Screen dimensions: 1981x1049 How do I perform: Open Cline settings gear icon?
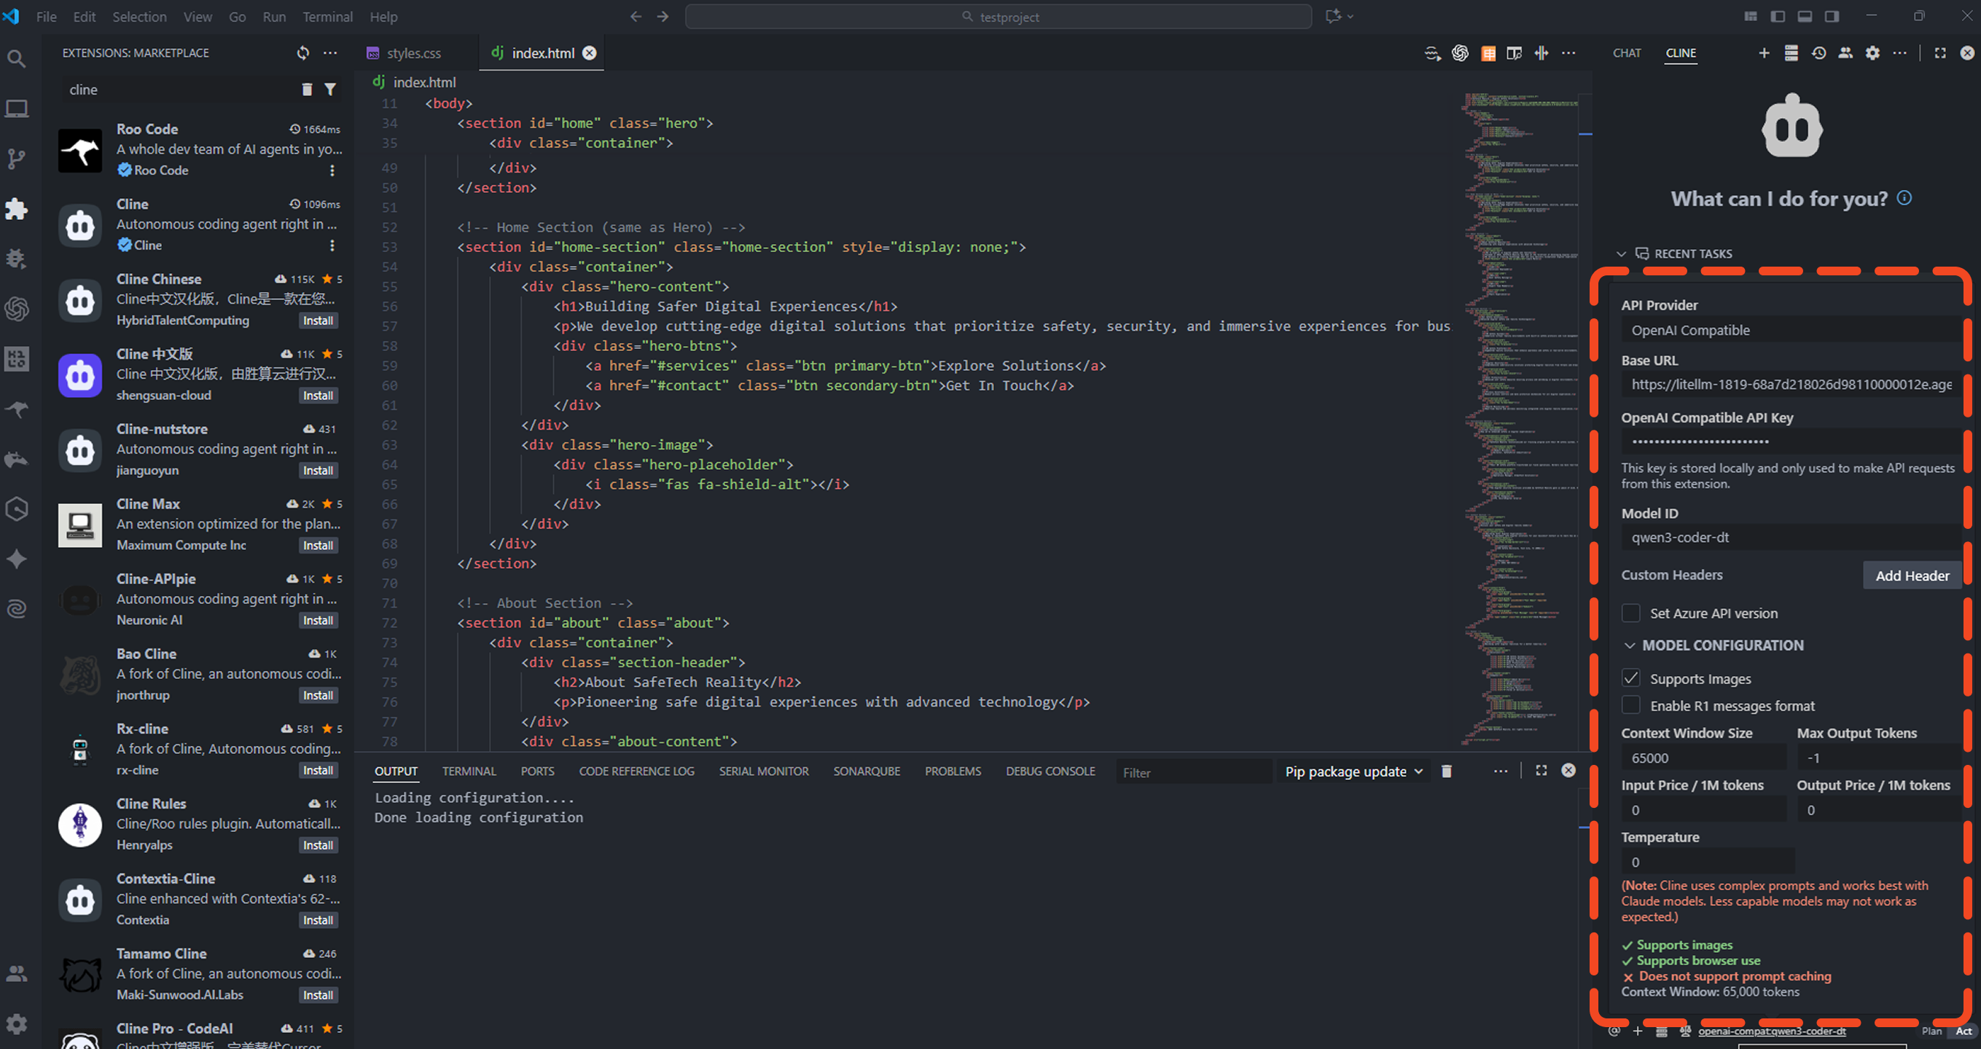pos(1872,52)
